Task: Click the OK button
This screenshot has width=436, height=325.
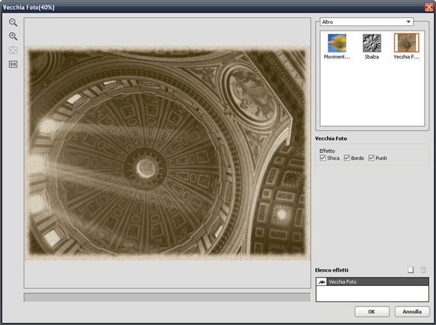Action: point(372,312)
